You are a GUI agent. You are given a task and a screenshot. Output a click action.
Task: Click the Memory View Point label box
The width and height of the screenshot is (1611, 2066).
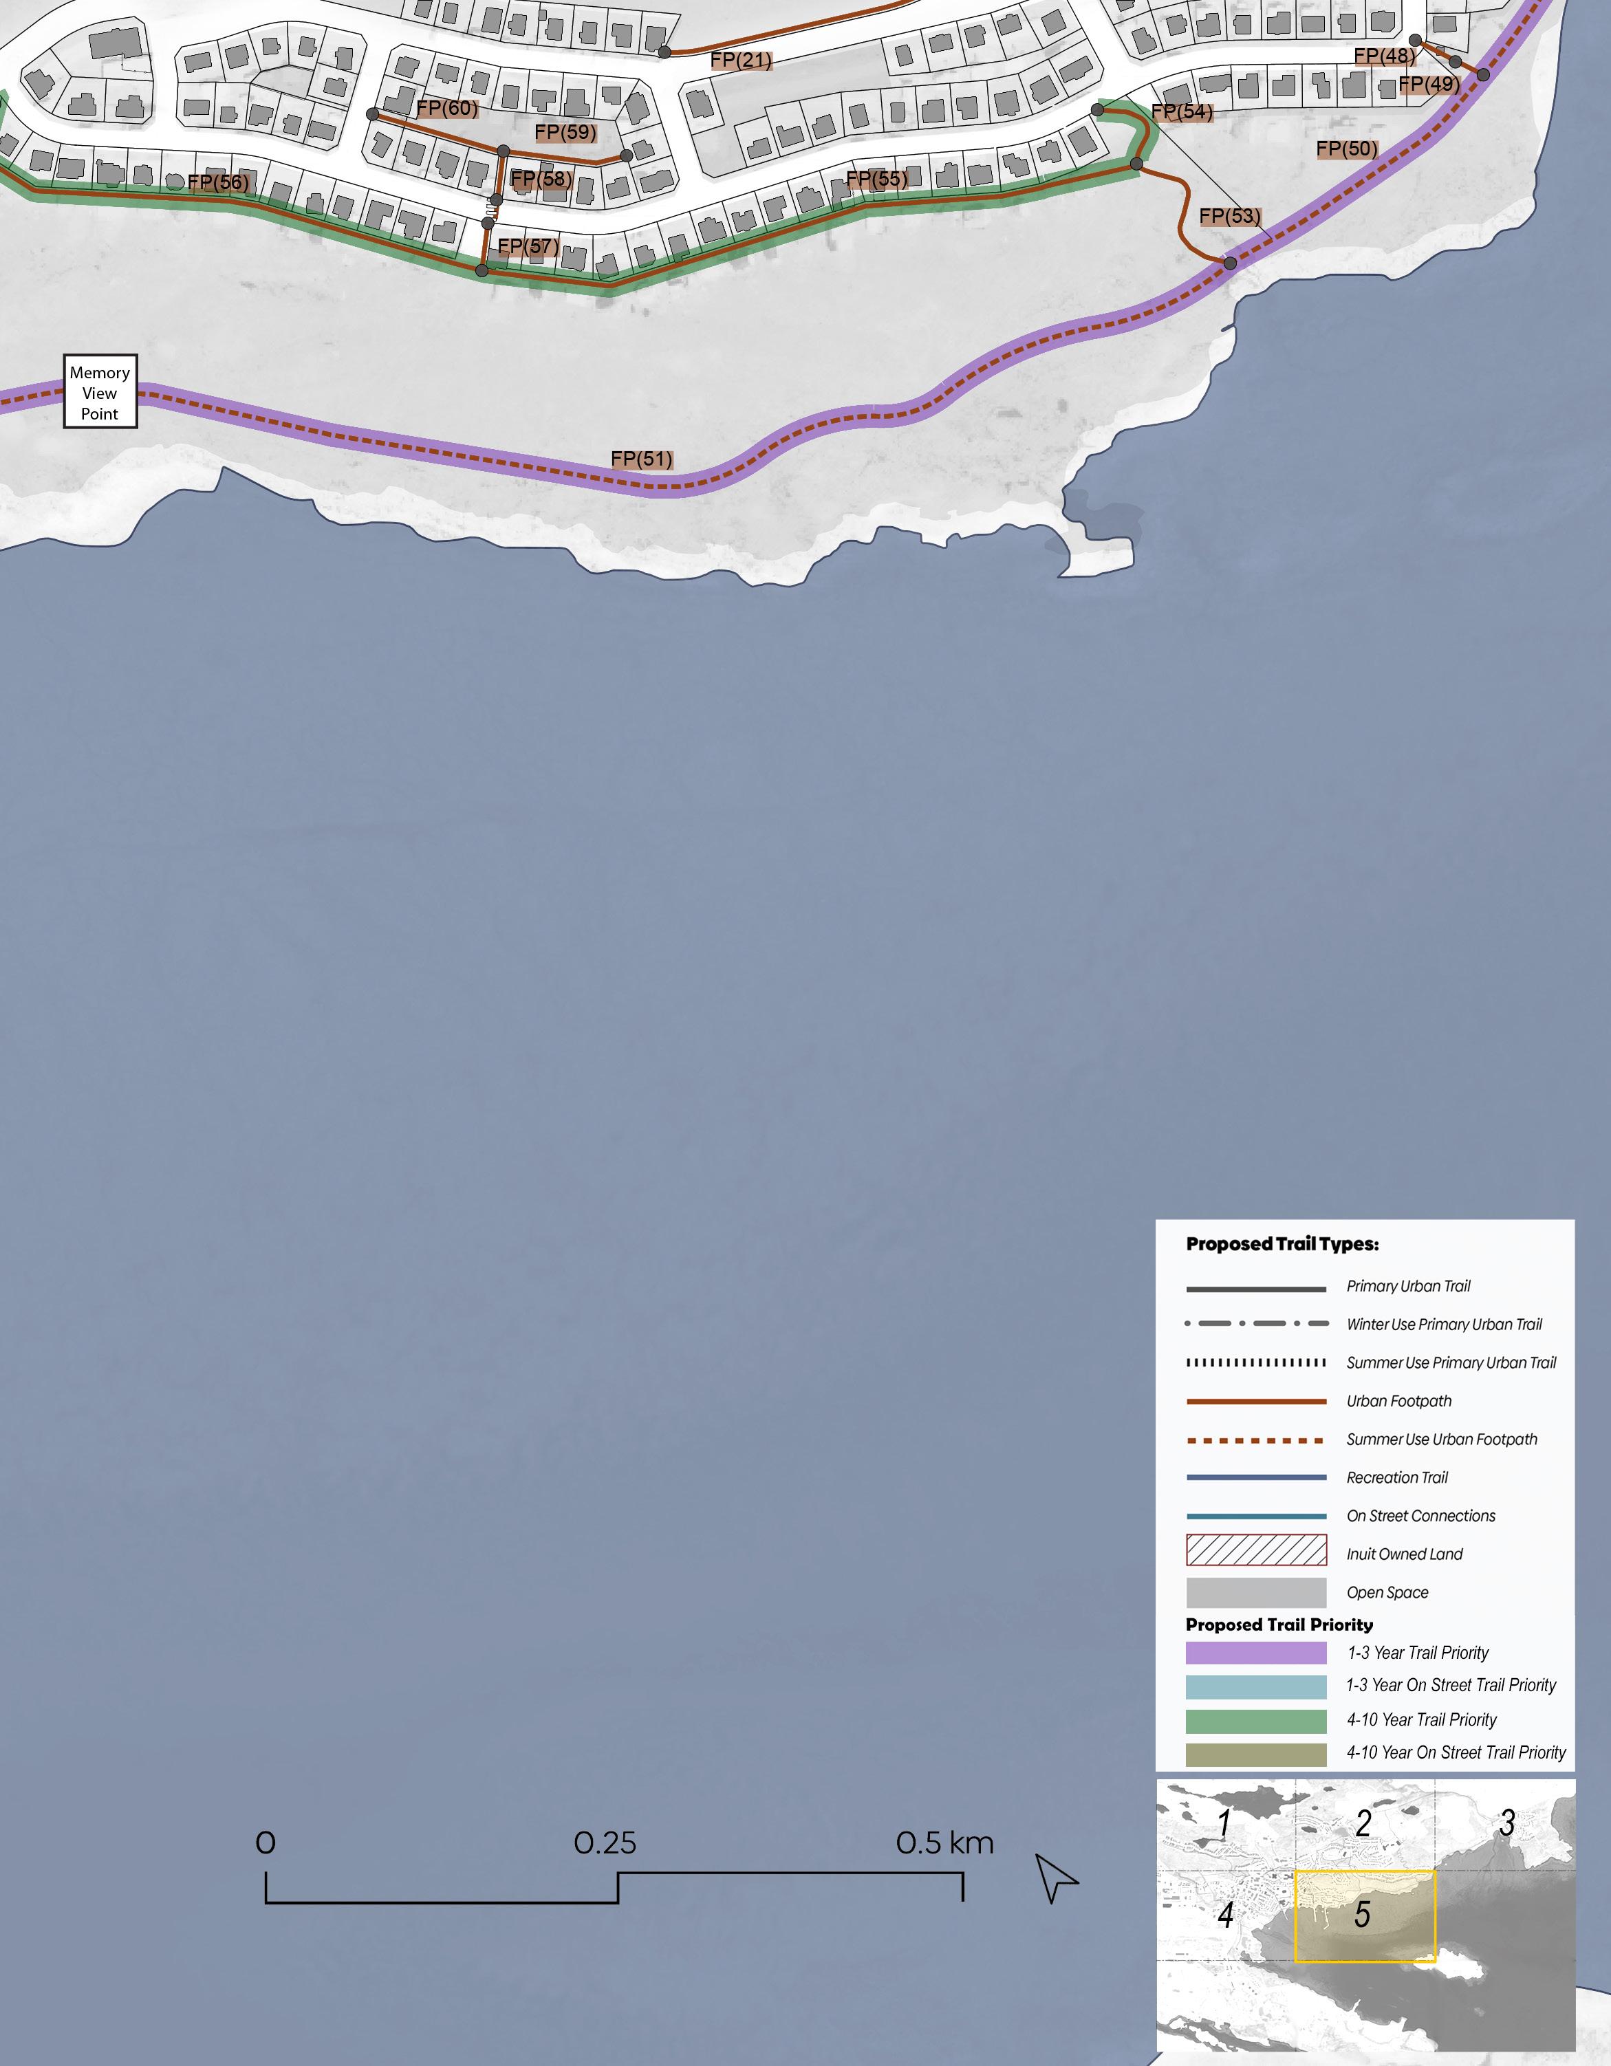click(100, 391)
